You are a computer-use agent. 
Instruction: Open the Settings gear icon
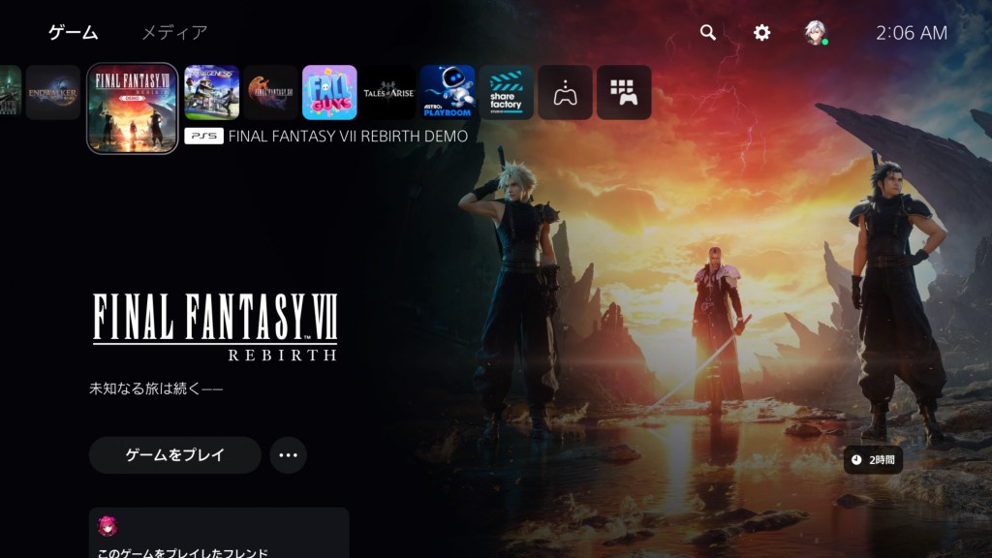click(762, 33)
